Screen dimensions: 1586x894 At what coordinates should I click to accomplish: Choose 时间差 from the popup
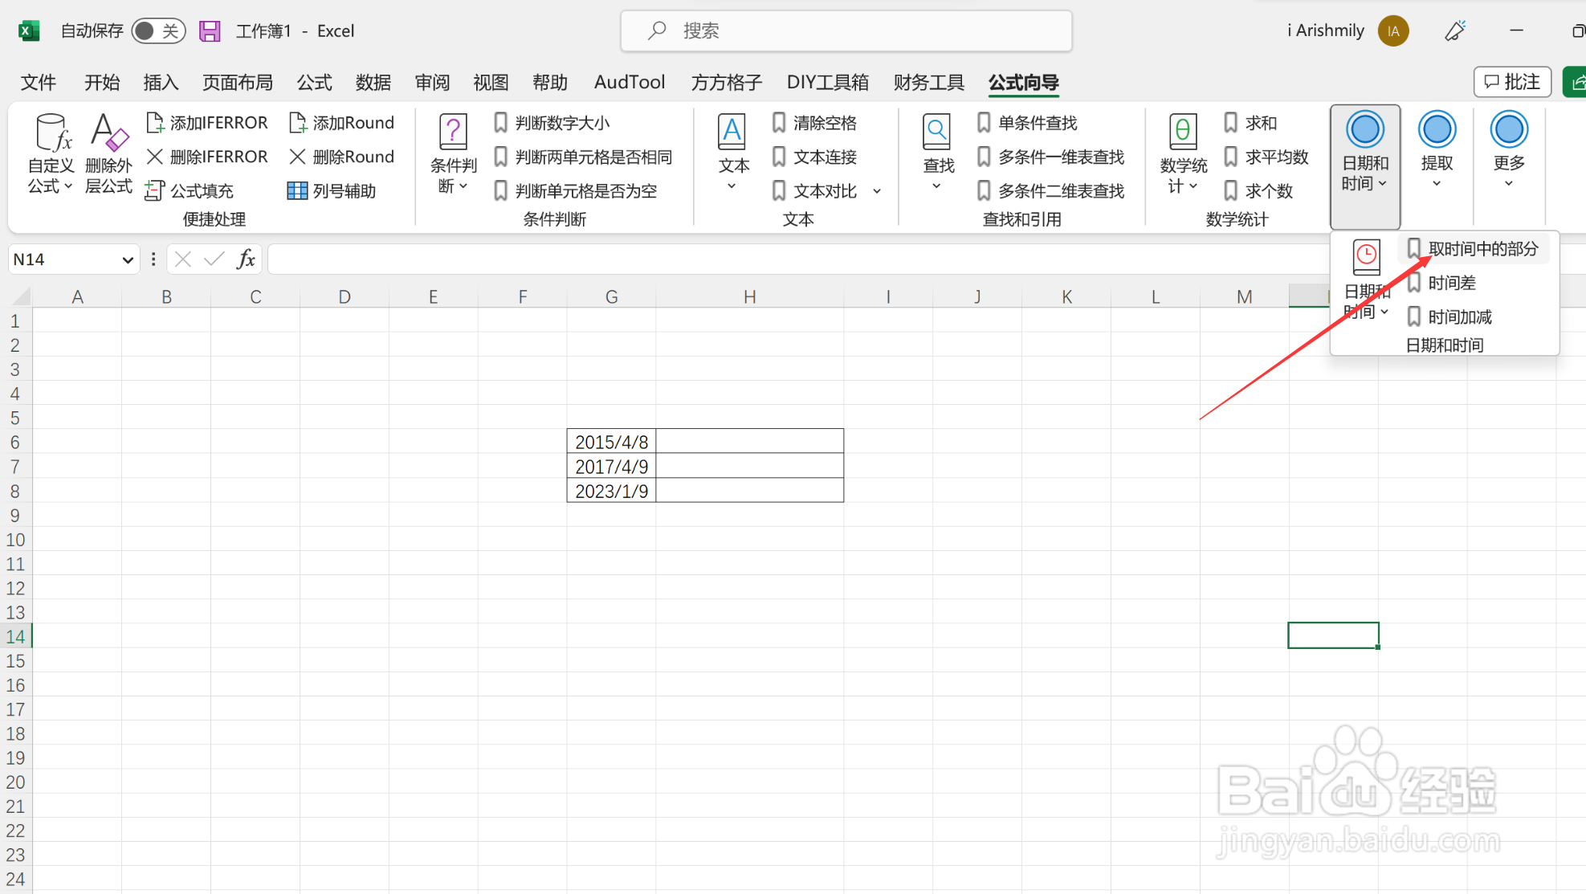point(1442,283)
